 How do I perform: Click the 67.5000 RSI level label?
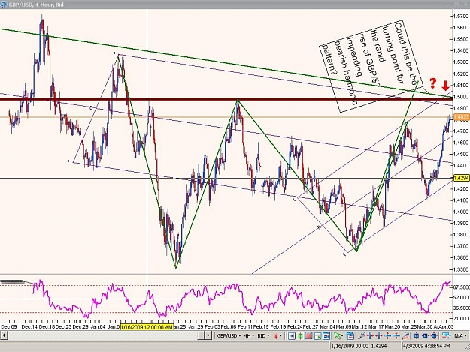click(462, 287)
